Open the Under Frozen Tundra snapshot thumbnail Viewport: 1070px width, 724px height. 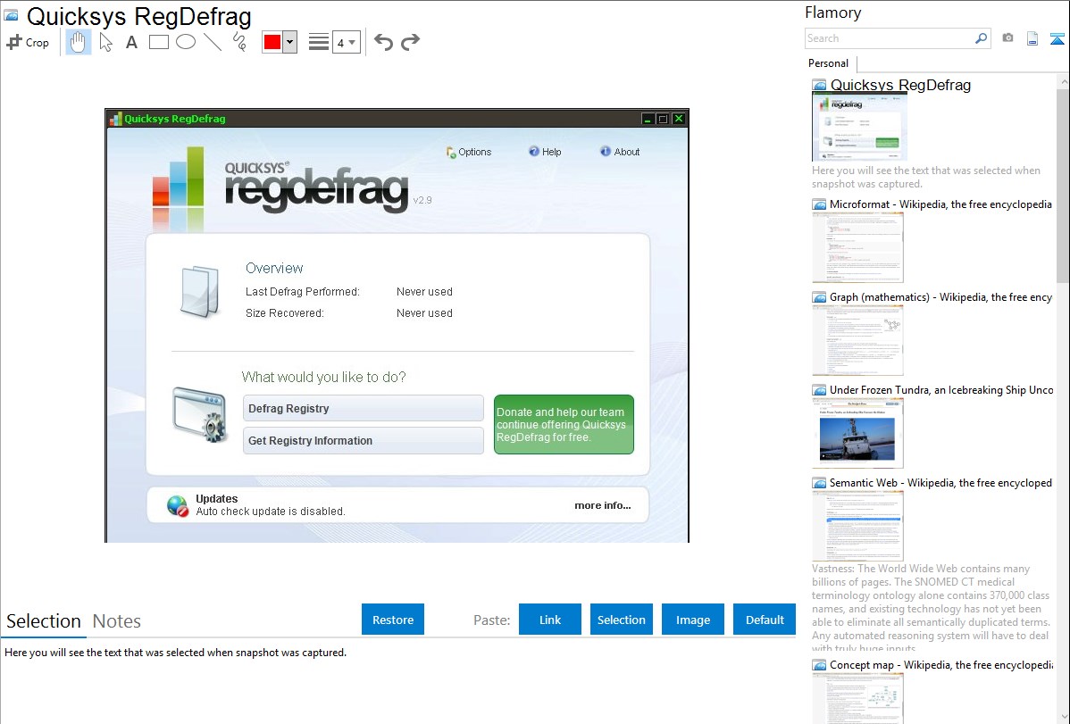point(857,433)
